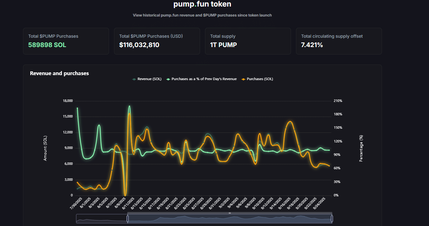Click the historical revenue subtitle text
The height and width of the screenshot is (226, 429).
pyautogui.click(x=202, y=15)
